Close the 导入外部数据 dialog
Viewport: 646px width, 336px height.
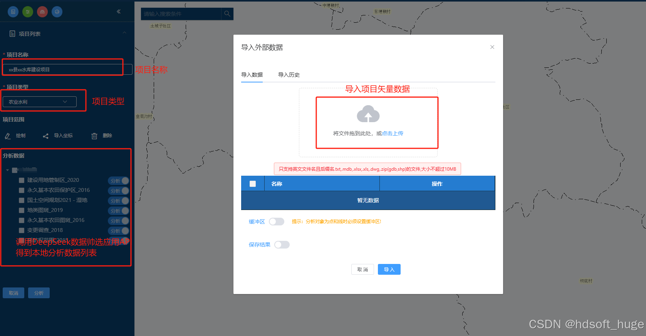tap(492, 47)
